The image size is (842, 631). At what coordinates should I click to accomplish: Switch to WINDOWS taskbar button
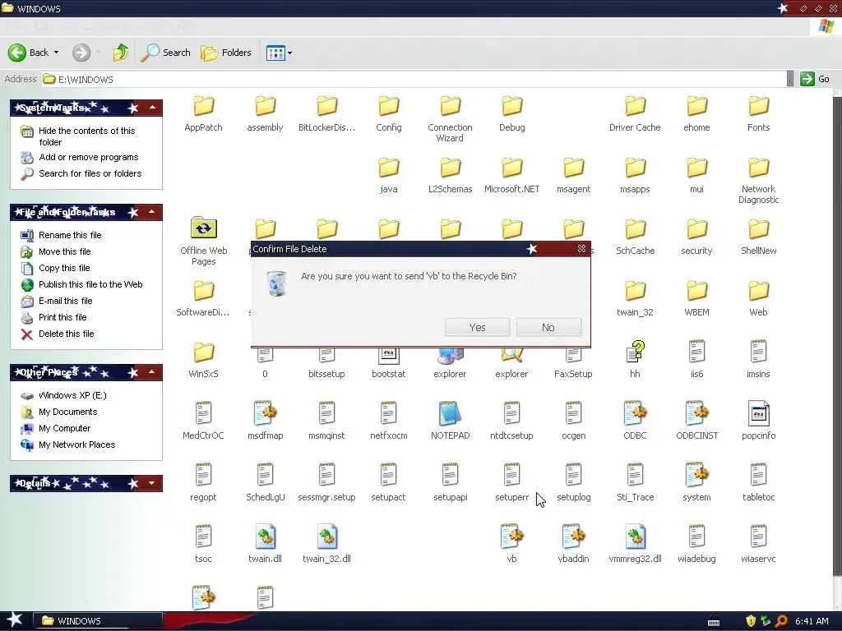coord(98,621)
